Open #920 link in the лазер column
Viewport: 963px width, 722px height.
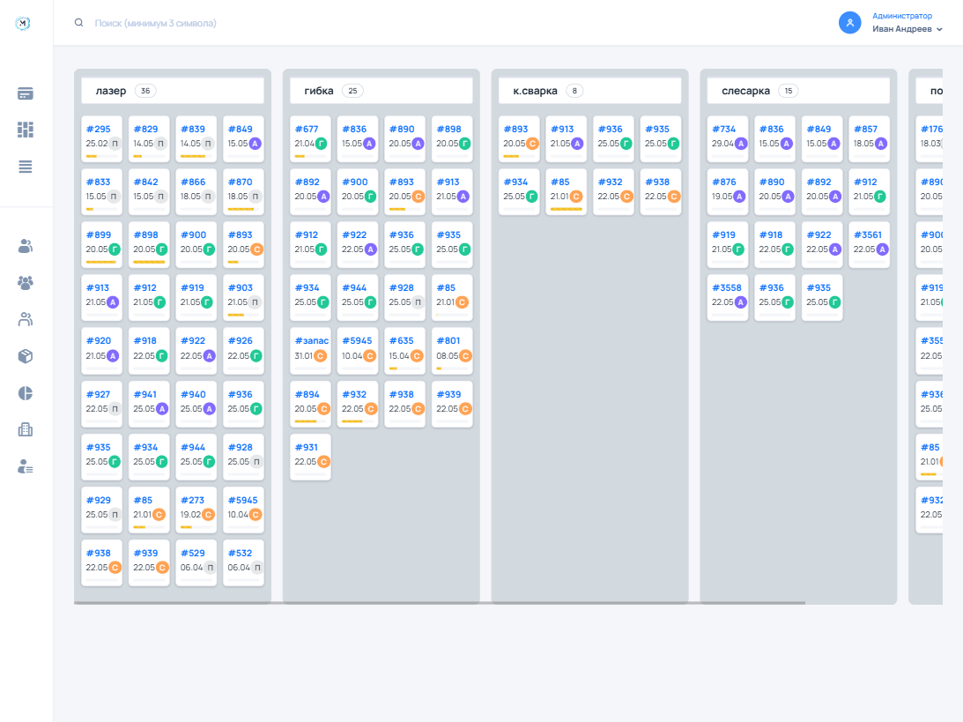pyautogui.click(x=99, y=340)
